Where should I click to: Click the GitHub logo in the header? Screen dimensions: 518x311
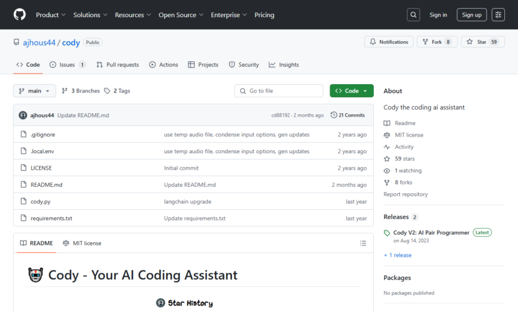pos(19,15)
